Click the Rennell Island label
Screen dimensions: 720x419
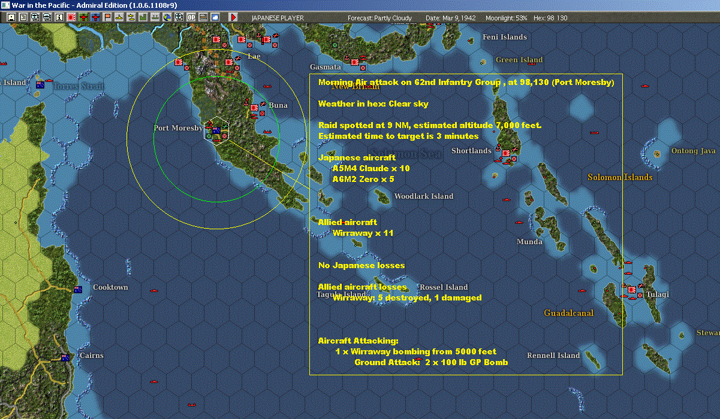553,356
